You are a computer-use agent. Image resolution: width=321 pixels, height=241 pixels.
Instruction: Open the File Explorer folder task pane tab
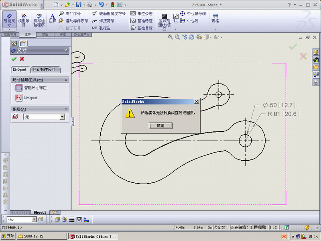316,67
